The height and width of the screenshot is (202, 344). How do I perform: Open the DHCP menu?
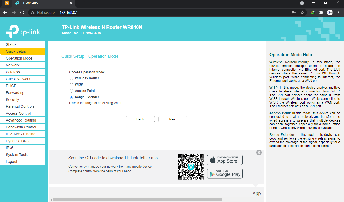[x=22, y=86]
